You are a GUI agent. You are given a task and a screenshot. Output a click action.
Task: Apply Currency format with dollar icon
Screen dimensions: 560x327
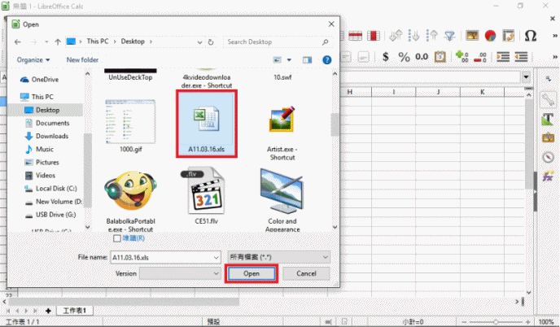(386, 56)
